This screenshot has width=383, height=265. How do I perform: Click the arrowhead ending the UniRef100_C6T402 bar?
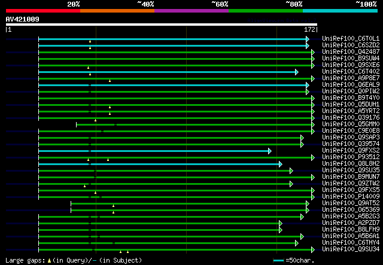(296, 72)
